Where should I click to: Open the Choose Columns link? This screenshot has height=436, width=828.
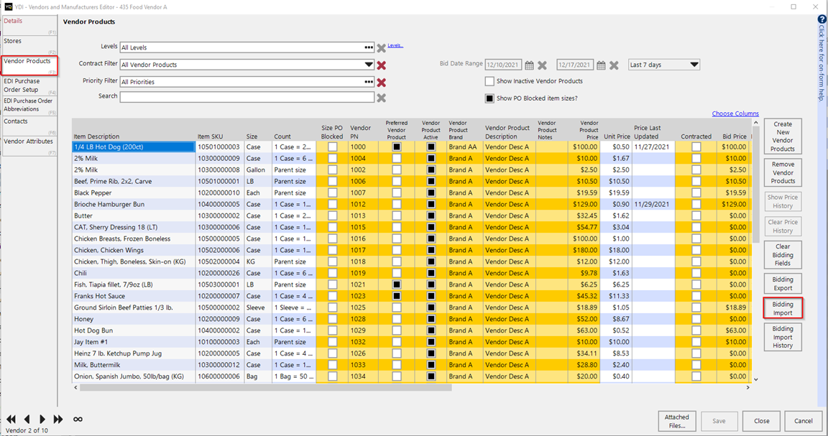735,113
